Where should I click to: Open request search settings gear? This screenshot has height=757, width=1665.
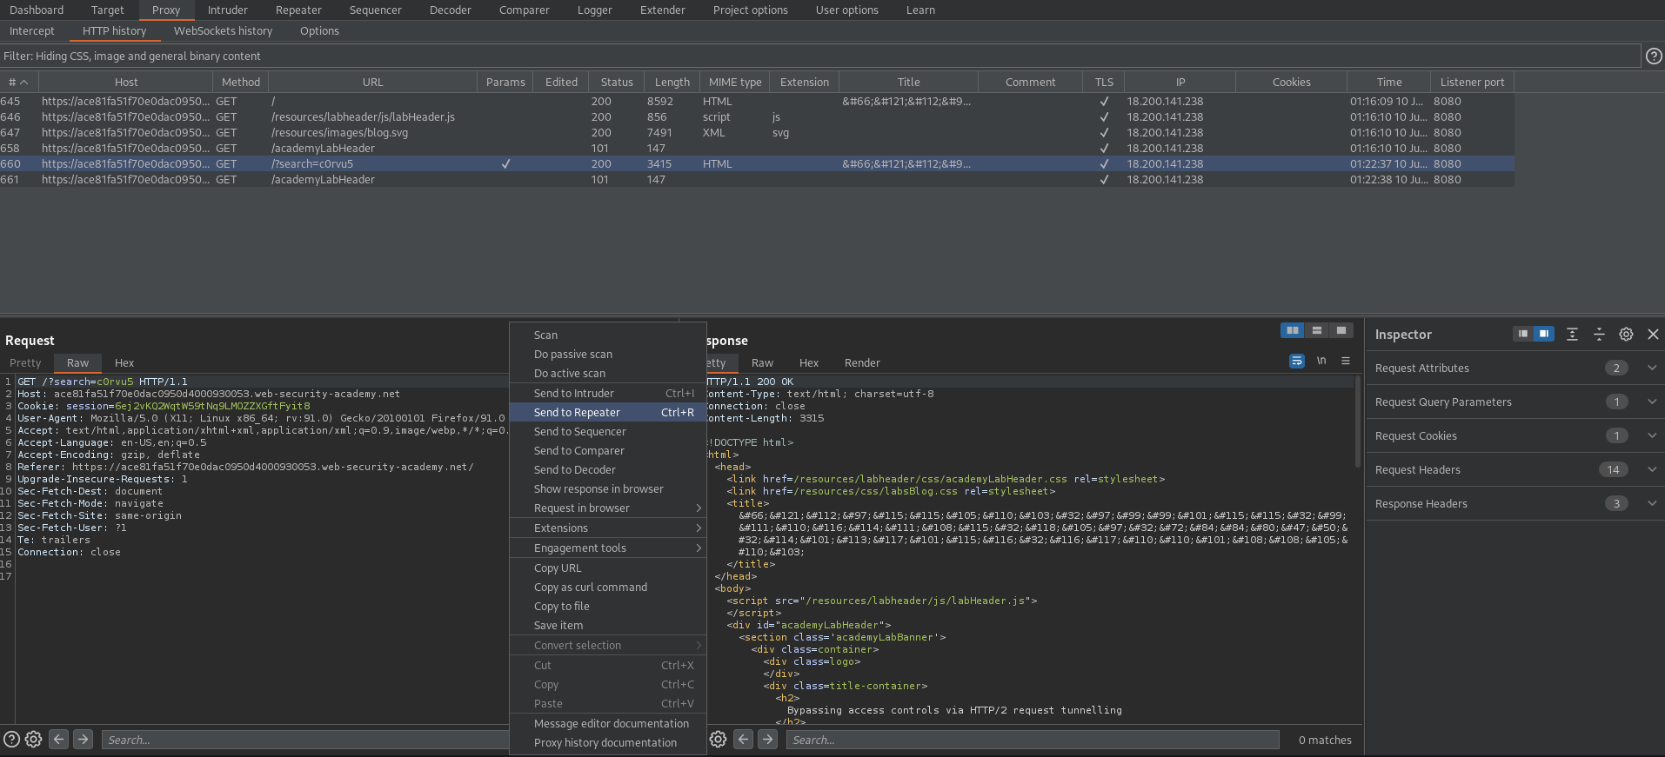coord(33,740)
